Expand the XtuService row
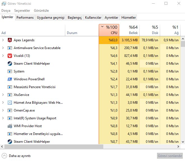185x162 pixels. (x=3, y=95)
